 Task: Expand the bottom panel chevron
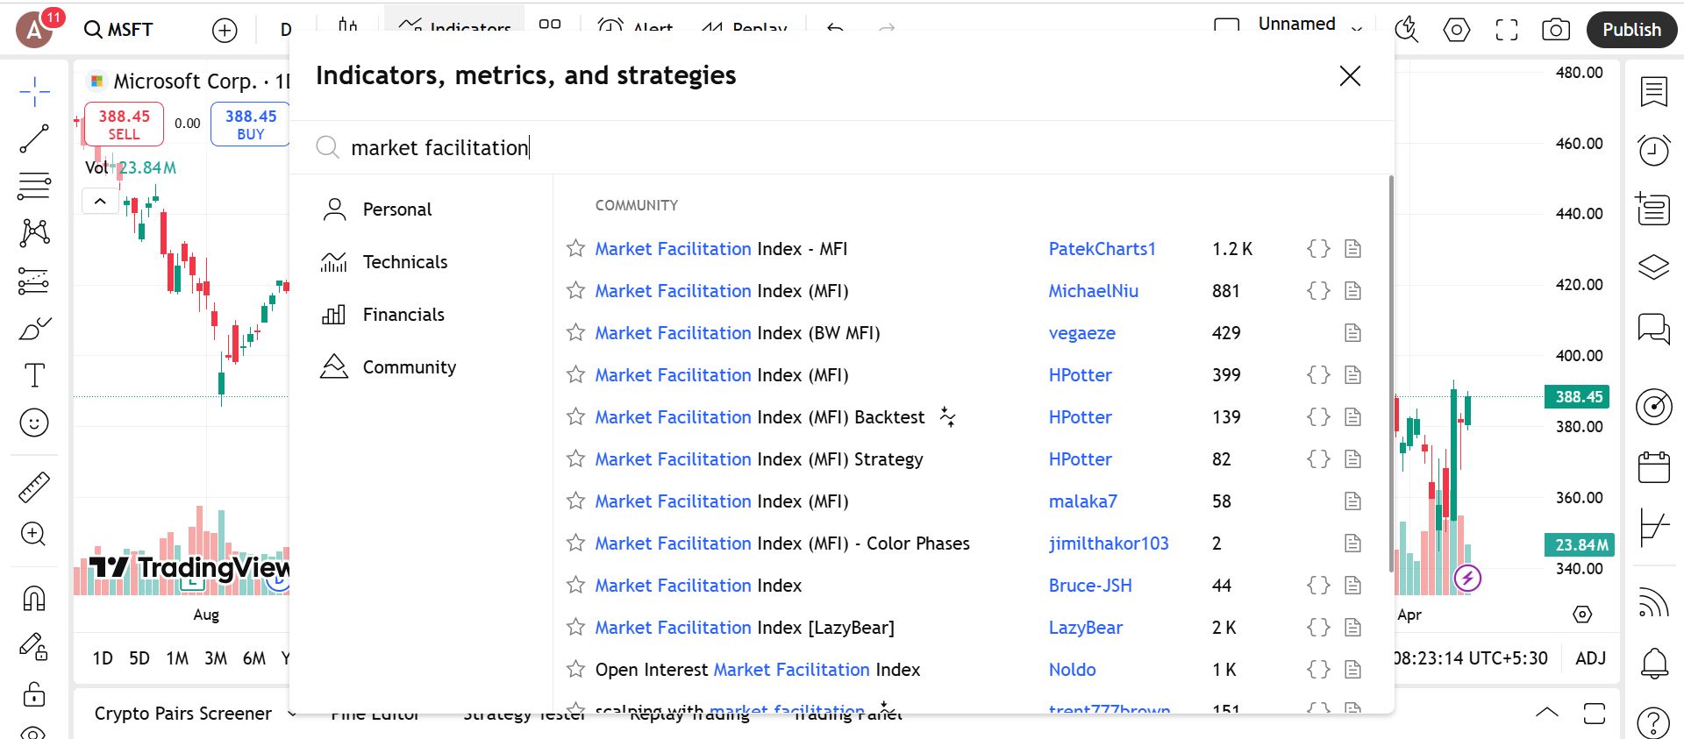[1547, 713]
